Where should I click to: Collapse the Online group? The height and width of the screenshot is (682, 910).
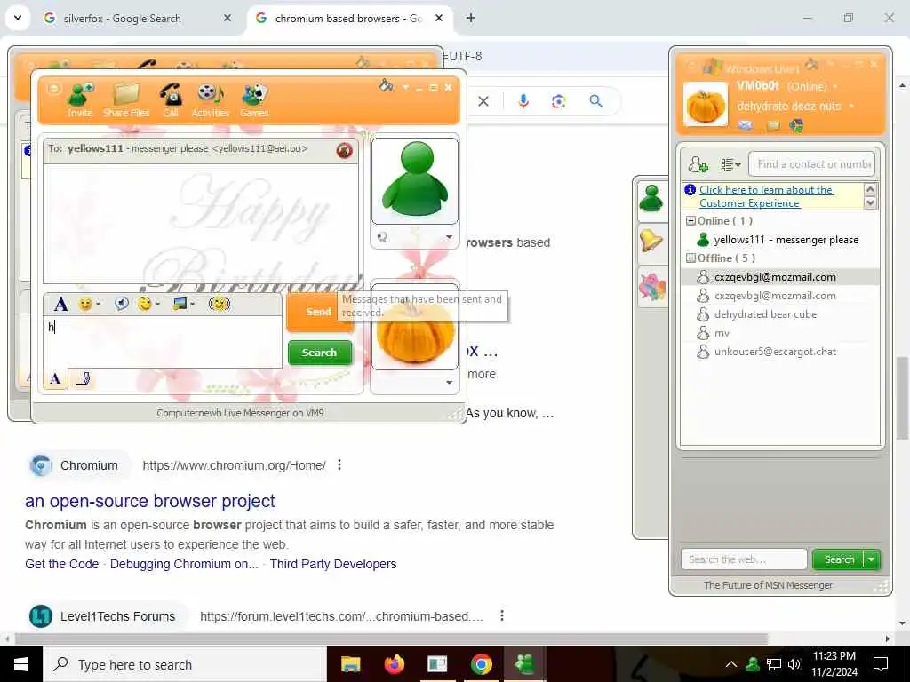point(690,221)
